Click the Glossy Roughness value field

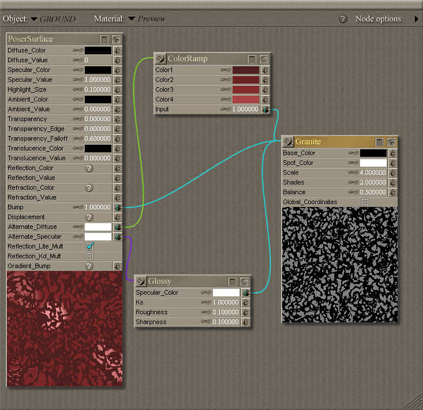[226, 313]
